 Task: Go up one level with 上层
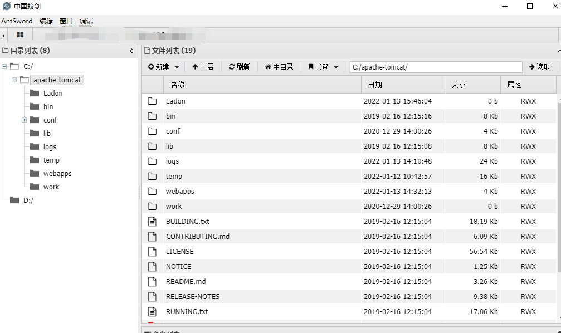click(x=203, y=67)
